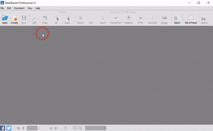Convert to Publisher icon

pyautogui.click(x=129, y=18)
